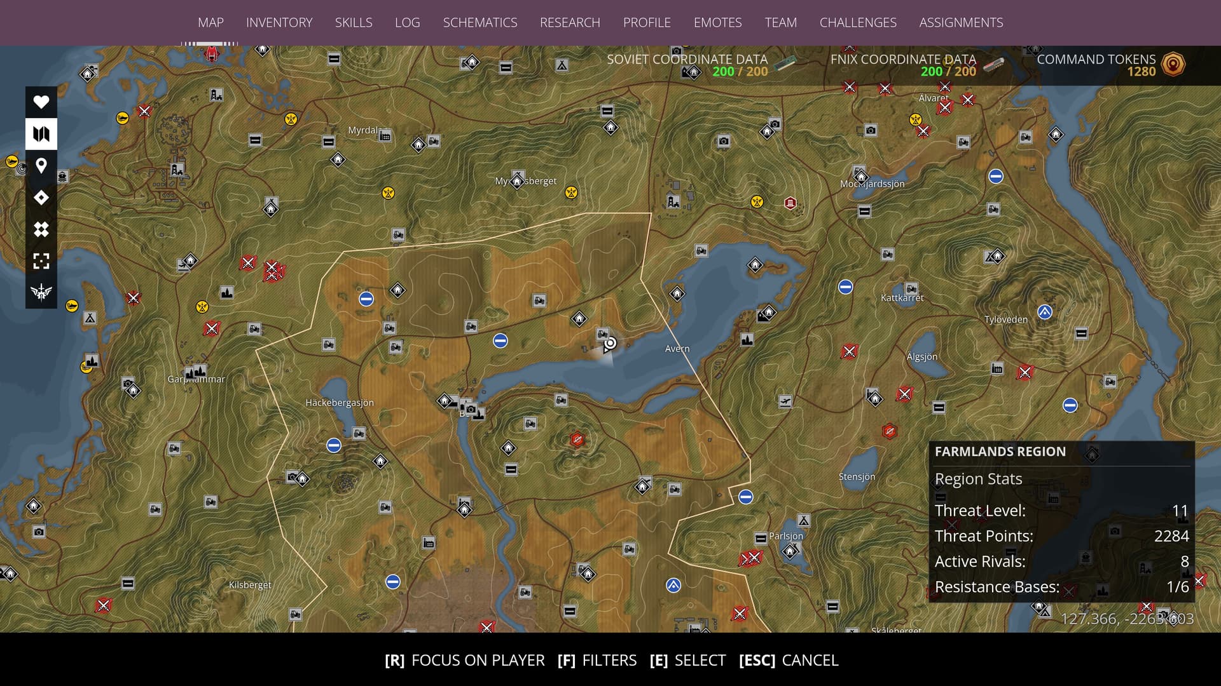Select the Tylöveden map label
Image resolution: width=1221 pixels, height=686 pixels.
point(1006,319)
